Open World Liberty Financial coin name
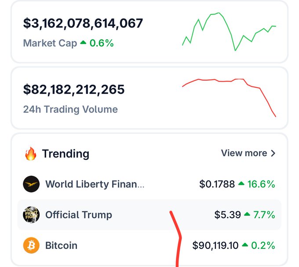The width and height of the screenshot is (299, 267). click(x=95, y=184)
